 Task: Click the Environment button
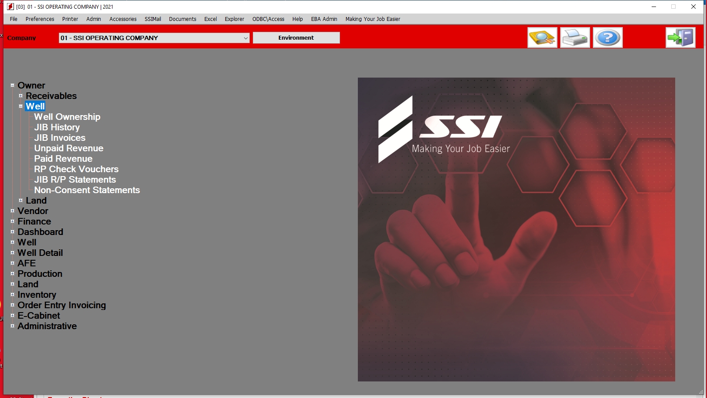tap(296, 38)
